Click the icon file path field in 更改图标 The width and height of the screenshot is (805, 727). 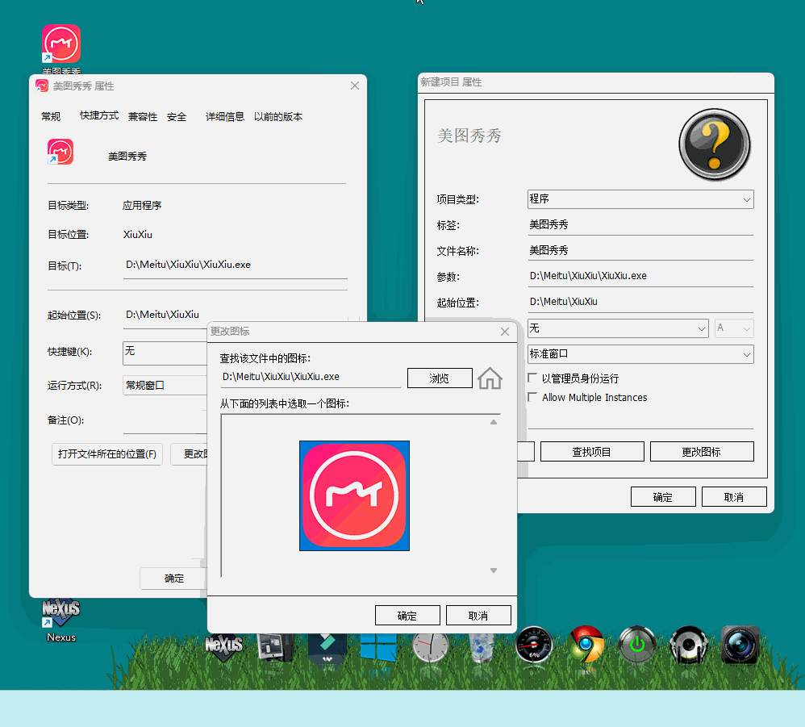[x=311, y=377]
